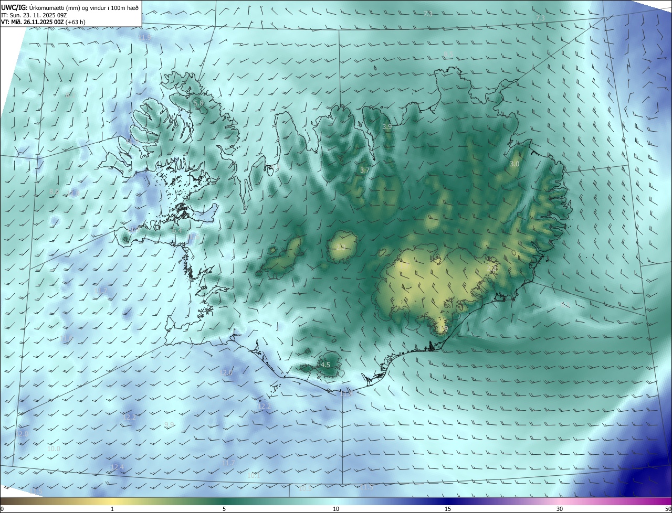Click the 9.9 value label over the sea
The image size is (672, 513).
click(x=169, y=425)
